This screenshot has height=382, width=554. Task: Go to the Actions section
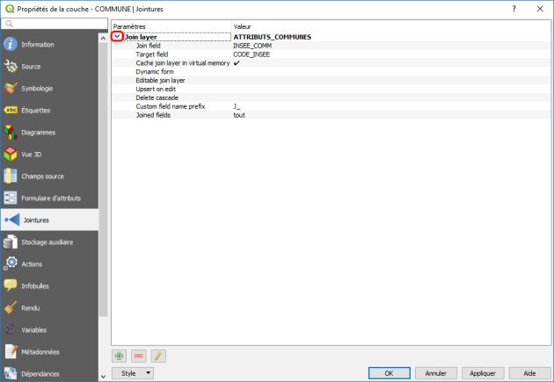click(49, 263)
